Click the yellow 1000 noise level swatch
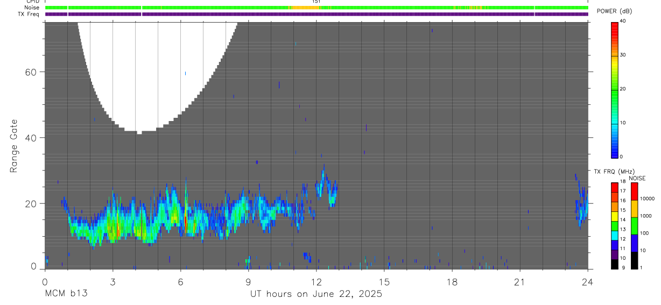 tap(634, 209)
